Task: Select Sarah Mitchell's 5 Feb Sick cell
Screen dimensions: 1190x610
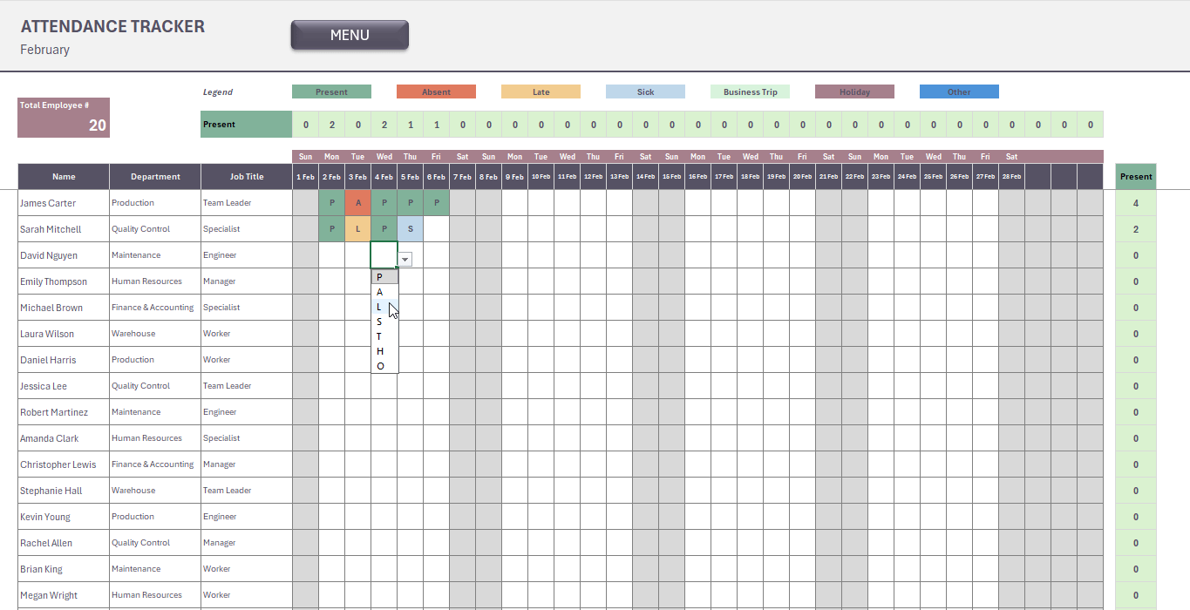Action: [x=411, y=229]
